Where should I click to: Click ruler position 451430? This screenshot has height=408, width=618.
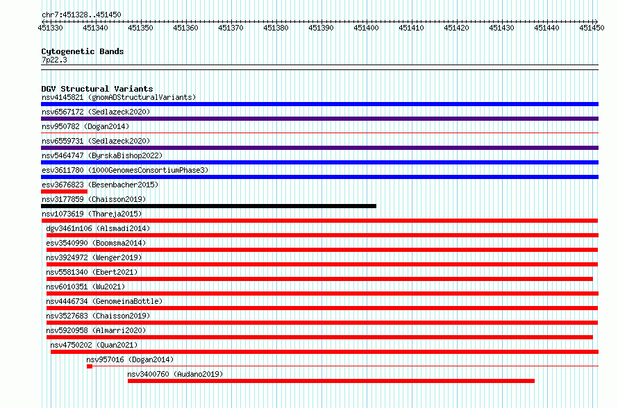(501, 28)
